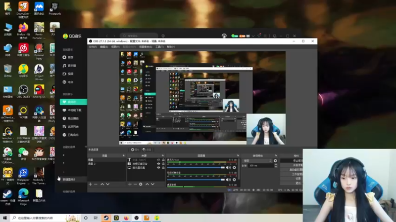This screenshot has width=396, height=222.
Task: Open 最近播放 in QQ音乐 sidebar
Action: pos(71,118)
